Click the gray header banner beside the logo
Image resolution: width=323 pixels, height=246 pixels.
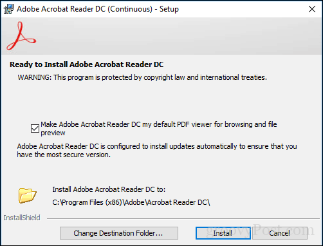(178, 36)
